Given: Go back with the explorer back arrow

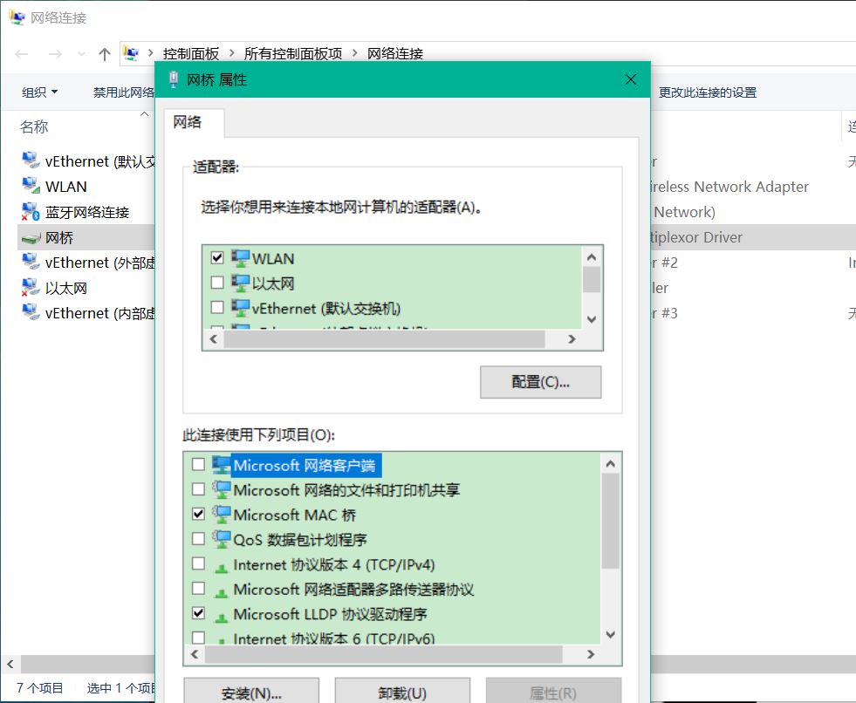Looking at the screenshot, I should coord(22,54).
